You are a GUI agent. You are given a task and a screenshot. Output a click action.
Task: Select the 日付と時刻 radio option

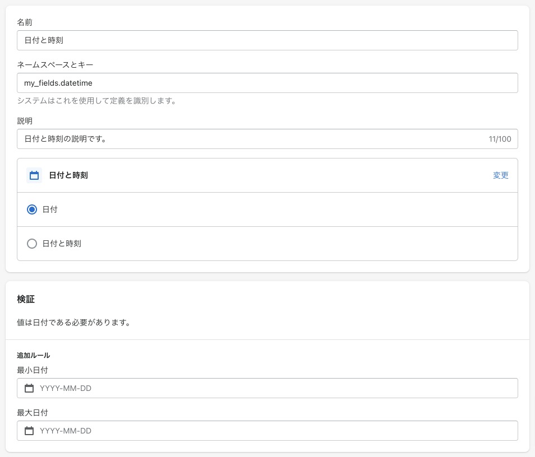(32, 244)
